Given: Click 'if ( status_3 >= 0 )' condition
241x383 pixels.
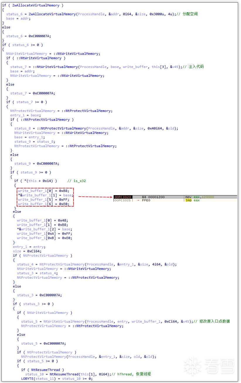Looking at the screenshot, I should 33,304.
